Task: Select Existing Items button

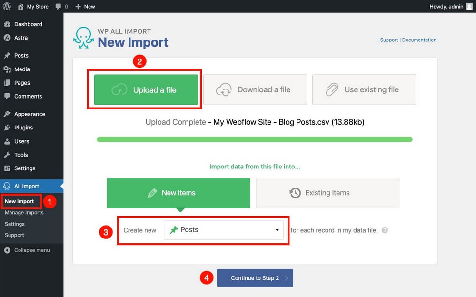Action: pyautogui.click(x=327, y=193)
